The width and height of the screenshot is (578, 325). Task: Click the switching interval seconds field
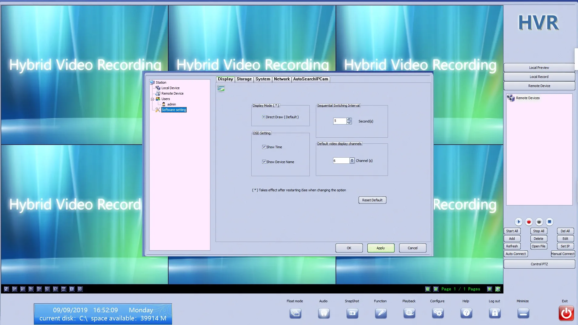point(340,121)
